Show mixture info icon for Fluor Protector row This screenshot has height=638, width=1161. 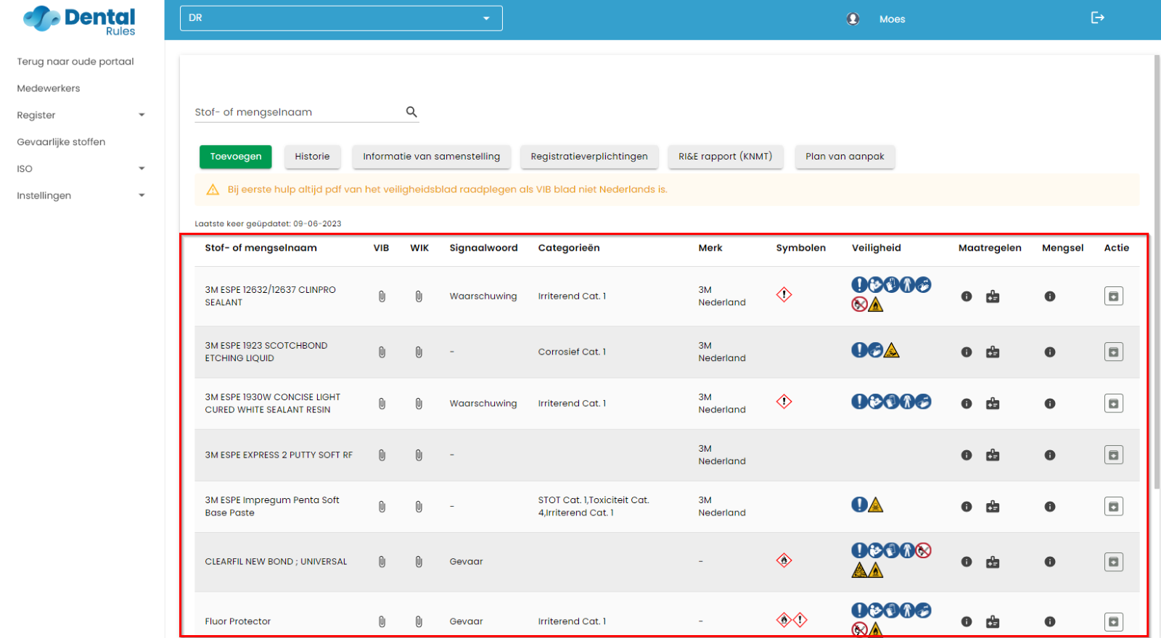click(x=1050, y=621)
